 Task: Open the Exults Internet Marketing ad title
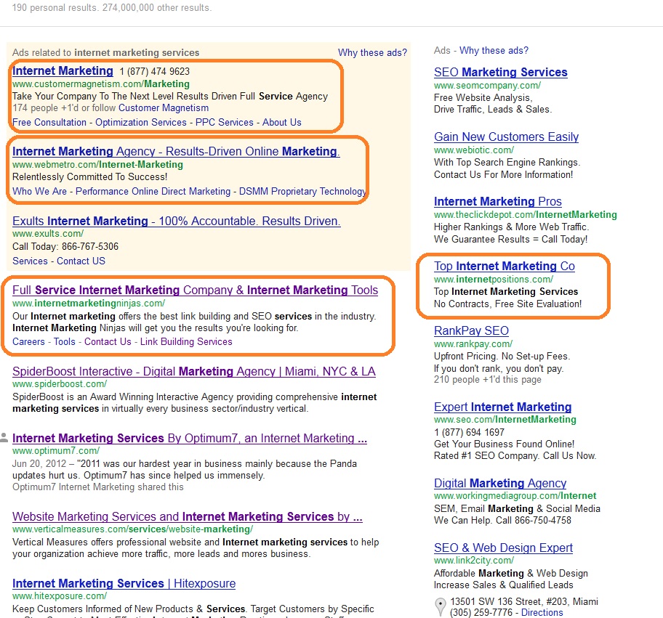pos(177,221)
